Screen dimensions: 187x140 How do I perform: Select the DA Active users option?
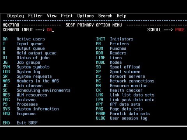tap(24, 39)
